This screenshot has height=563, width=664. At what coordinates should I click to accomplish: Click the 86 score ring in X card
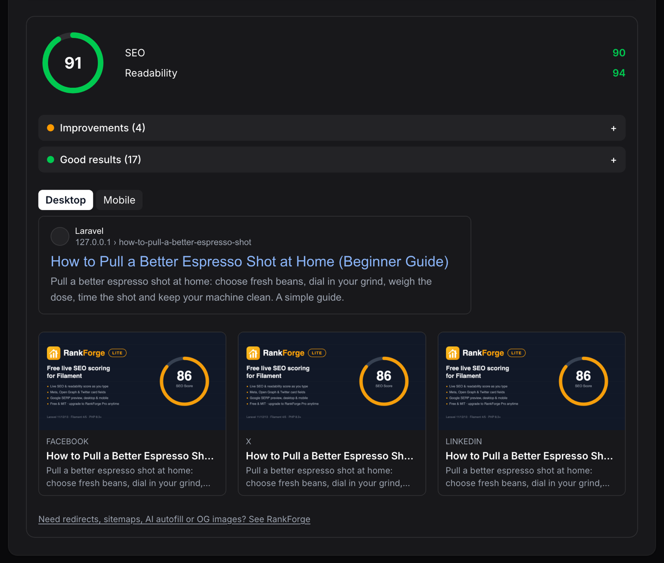384,381
